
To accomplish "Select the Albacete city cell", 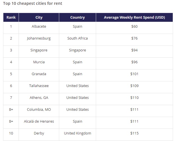I will (x=39, y=26).
